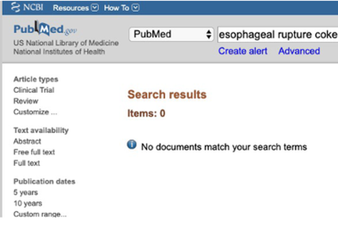Filter by Clinical Trial article type
338x225 pixels.
pos(34,90)
